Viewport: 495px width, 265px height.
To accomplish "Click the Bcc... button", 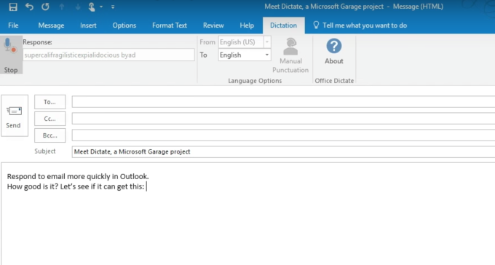I will (x=50, y=135).
